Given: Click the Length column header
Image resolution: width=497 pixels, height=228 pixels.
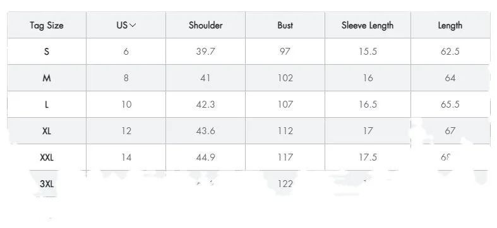Looking at the screenshot, I should tap(450, 25).
